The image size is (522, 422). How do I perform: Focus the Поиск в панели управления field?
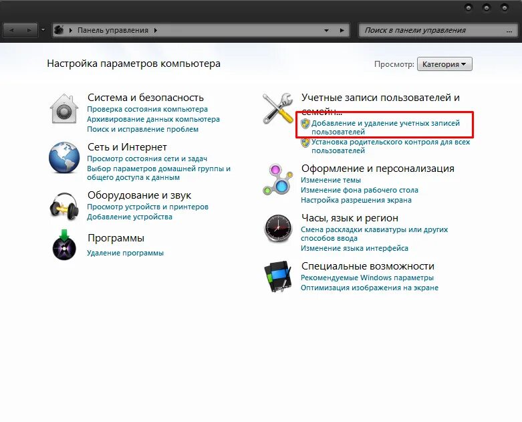point(437,30)
